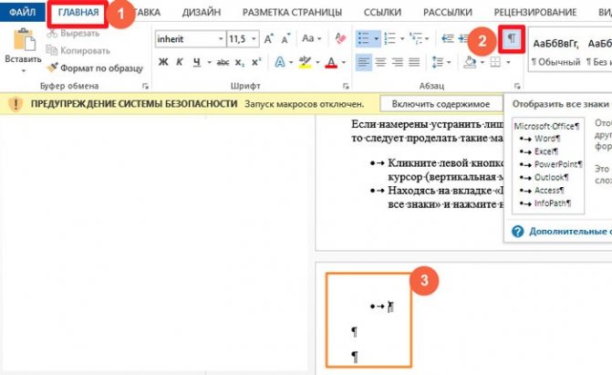Toggle show paragraph marks ¶ button

(512, 38)
